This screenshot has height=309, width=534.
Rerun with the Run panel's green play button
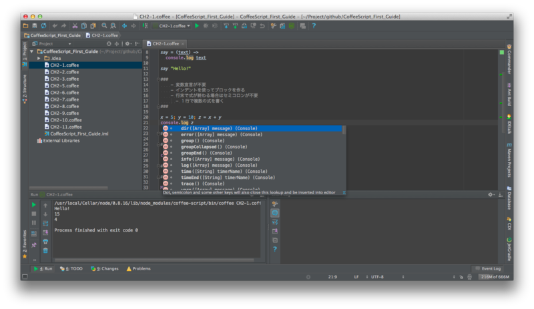34,205
